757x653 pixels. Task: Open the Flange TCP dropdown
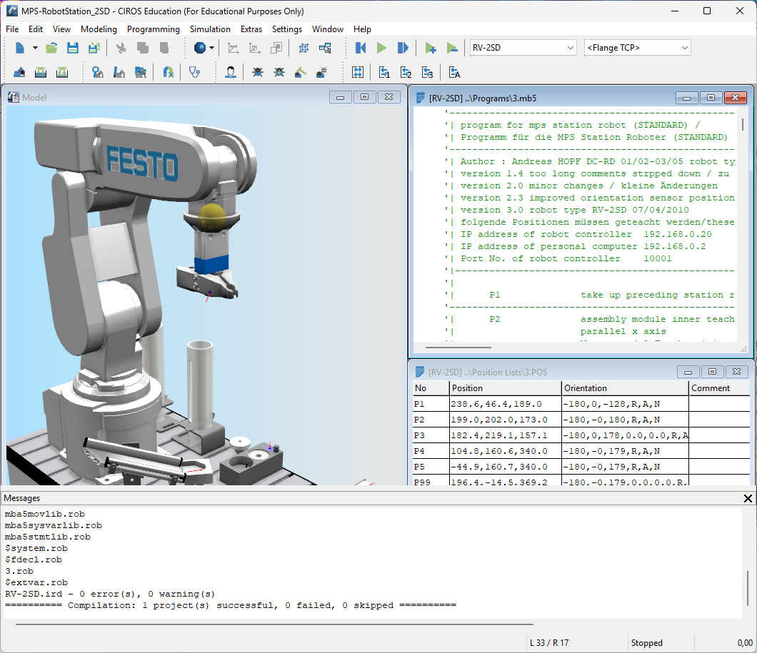click(x=637, y=48)
